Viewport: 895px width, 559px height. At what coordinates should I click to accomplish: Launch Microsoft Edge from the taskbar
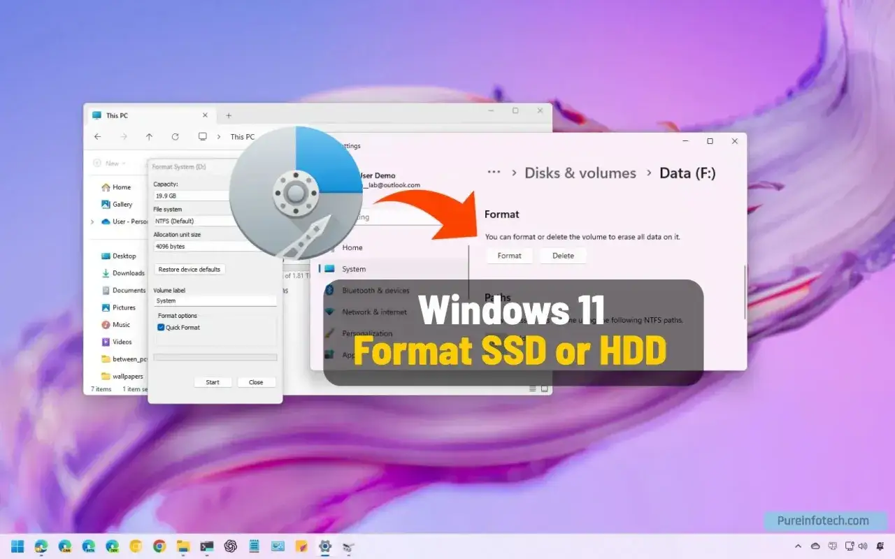coord(41,546)
